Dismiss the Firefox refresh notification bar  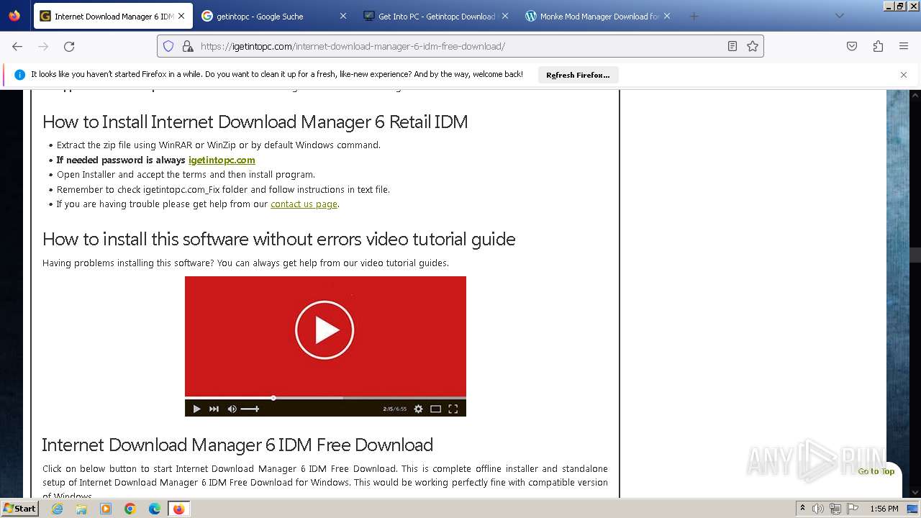904,75
